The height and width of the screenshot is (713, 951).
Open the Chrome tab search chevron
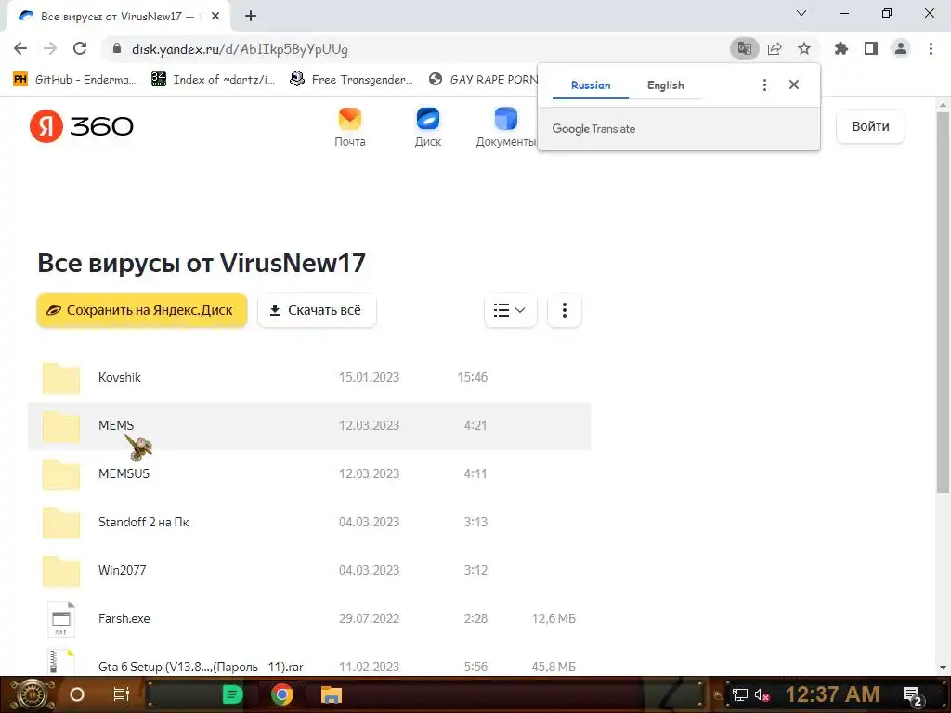pyautogui.click(x=801, y=13)
